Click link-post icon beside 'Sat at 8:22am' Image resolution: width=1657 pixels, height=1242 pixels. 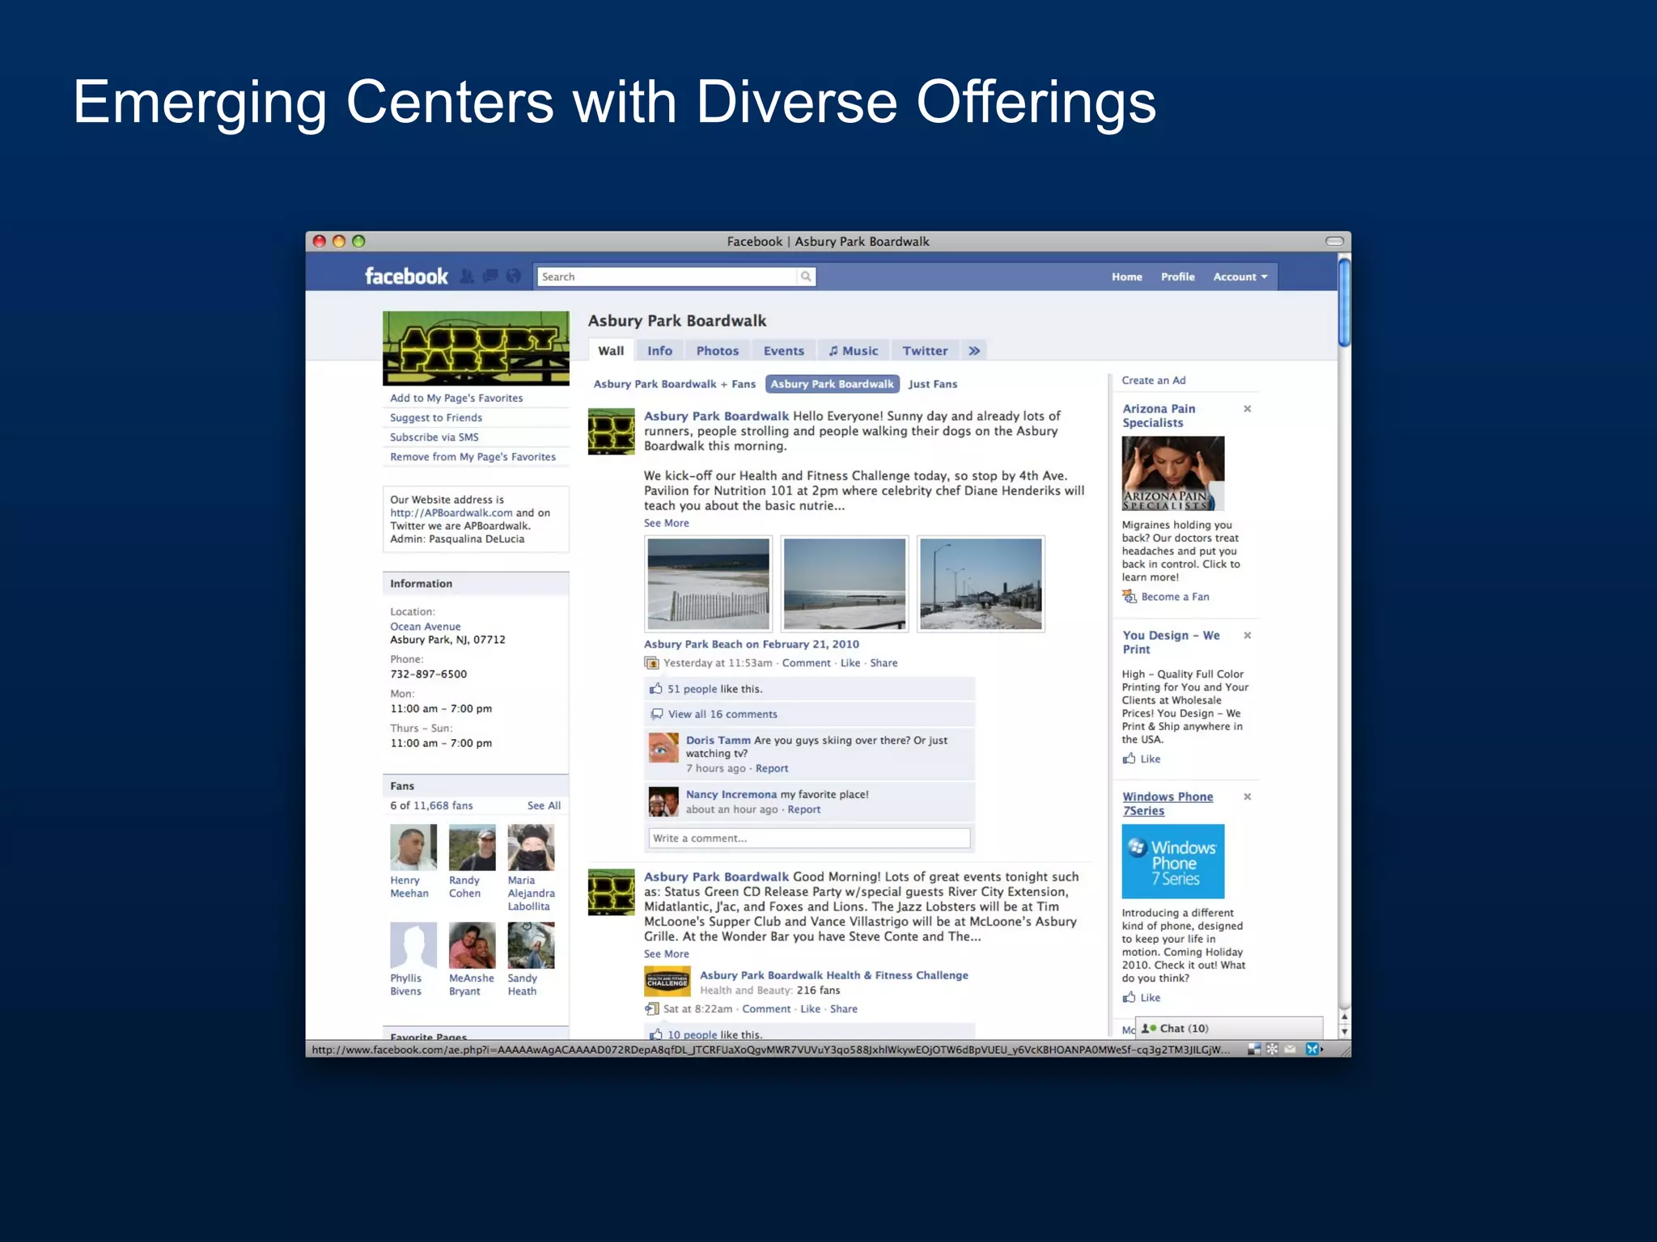click(x=651, y=1009)
